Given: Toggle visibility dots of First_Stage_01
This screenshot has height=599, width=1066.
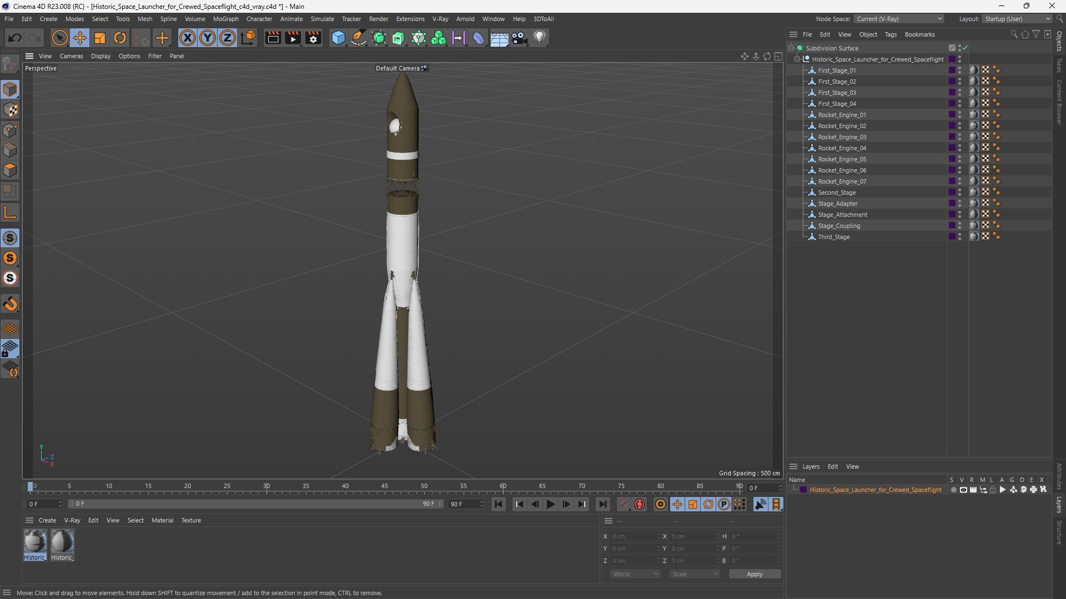Looking at the screenshot, I should point(959,70).
